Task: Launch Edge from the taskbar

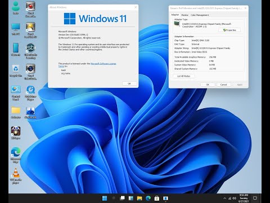Action: [x=148, y=198]
